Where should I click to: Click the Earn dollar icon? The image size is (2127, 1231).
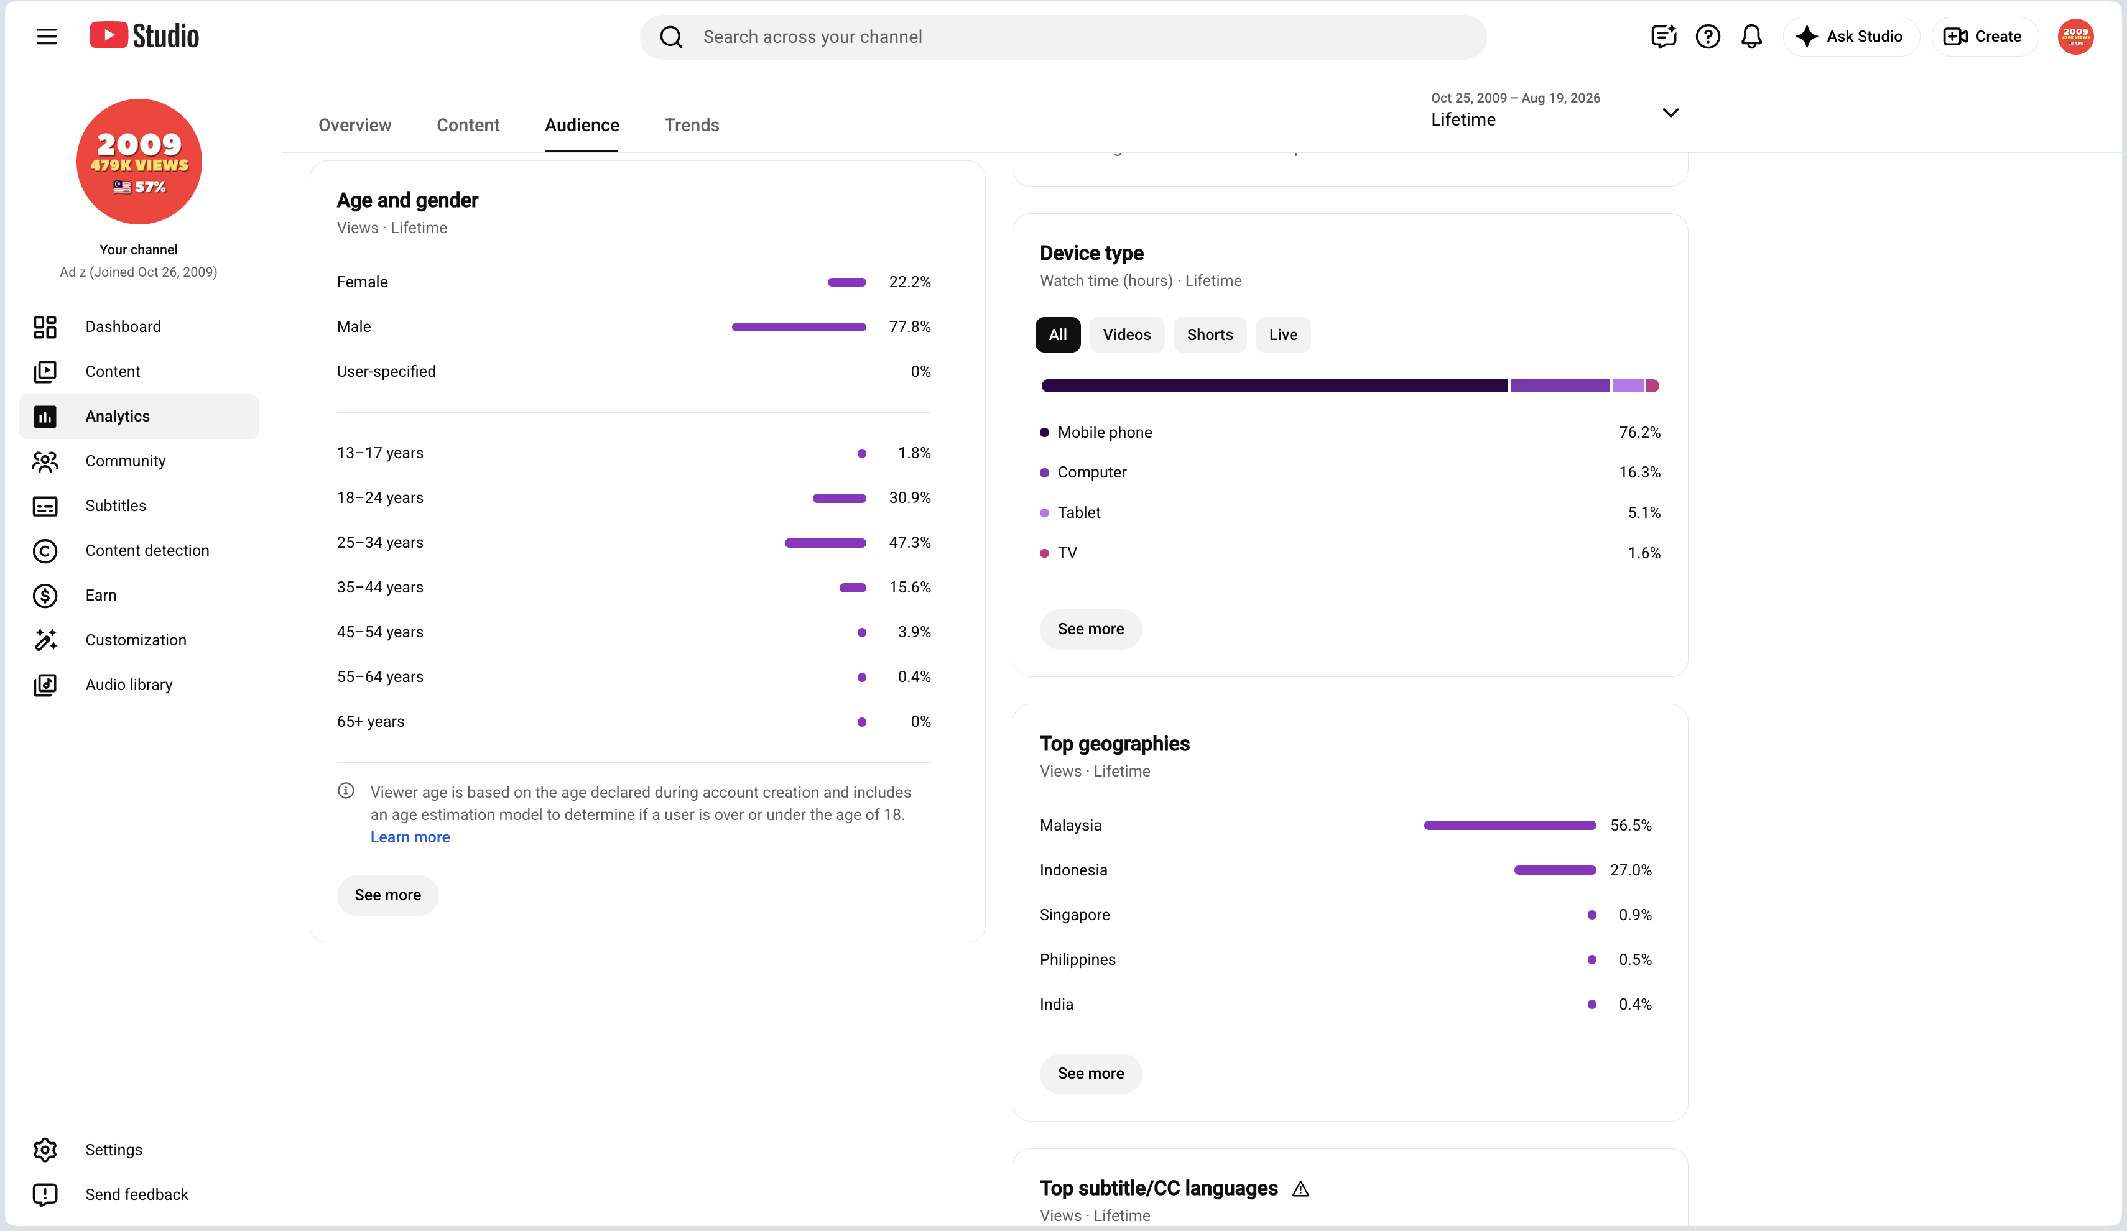click(45, 596)
